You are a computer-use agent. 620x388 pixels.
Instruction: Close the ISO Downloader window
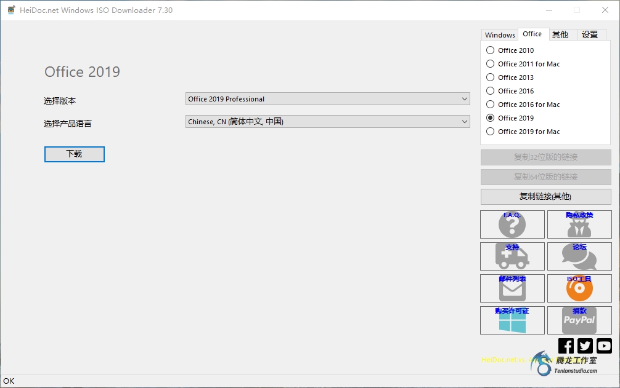click(x=605, y=10)
